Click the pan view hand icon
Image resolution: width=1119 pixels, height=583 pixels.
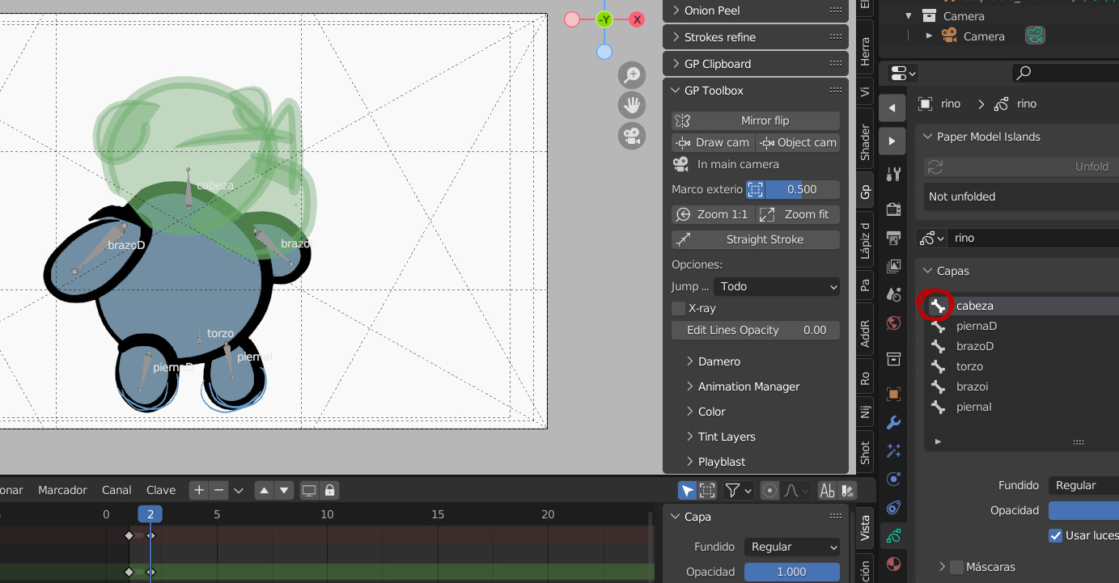click(x=632, y=105)
